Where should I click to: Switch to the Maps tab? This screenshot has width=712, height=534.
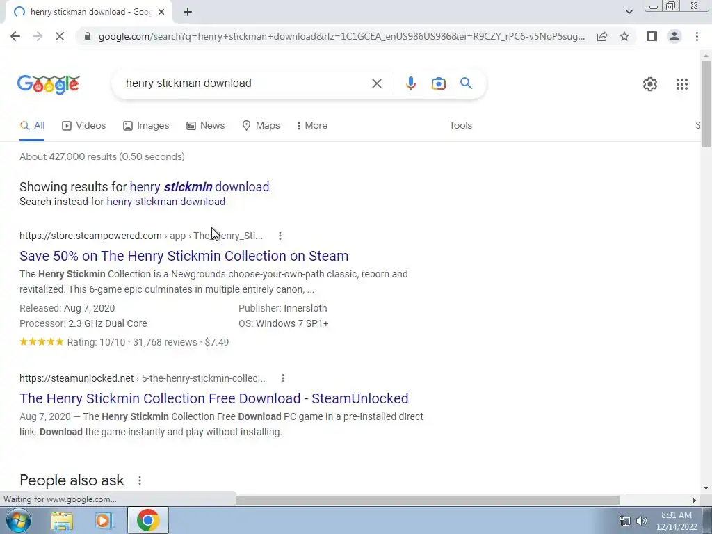[x=261, y=125]
